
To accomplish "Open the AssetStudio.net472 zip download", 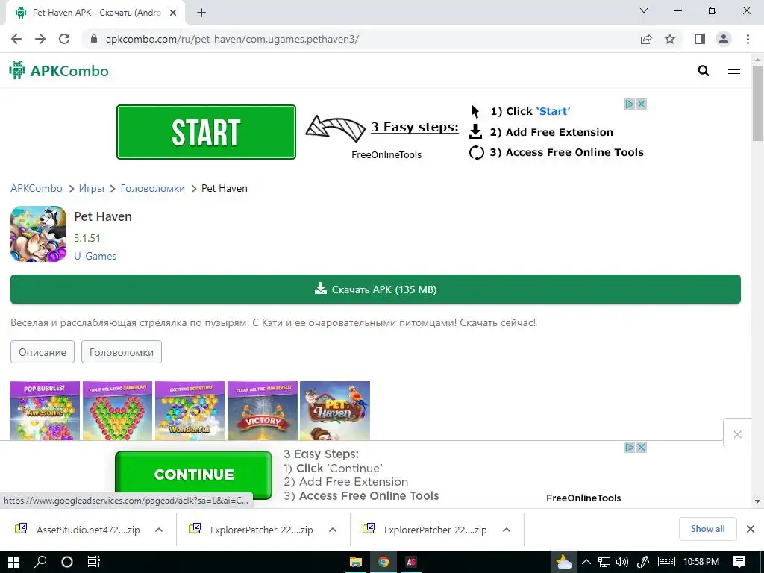I will 78,530.
